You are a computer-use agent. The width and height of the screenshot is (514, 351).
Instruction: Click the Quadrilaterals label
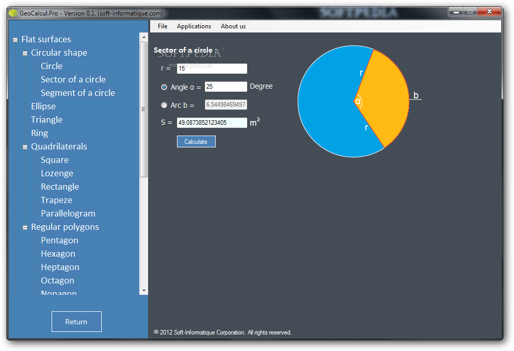pos(59,147)
